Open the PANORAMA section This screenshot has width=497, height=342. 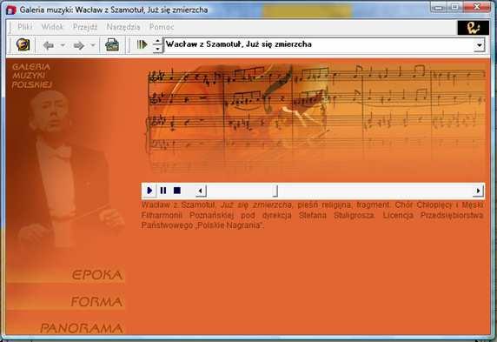(x=82, y=328)
